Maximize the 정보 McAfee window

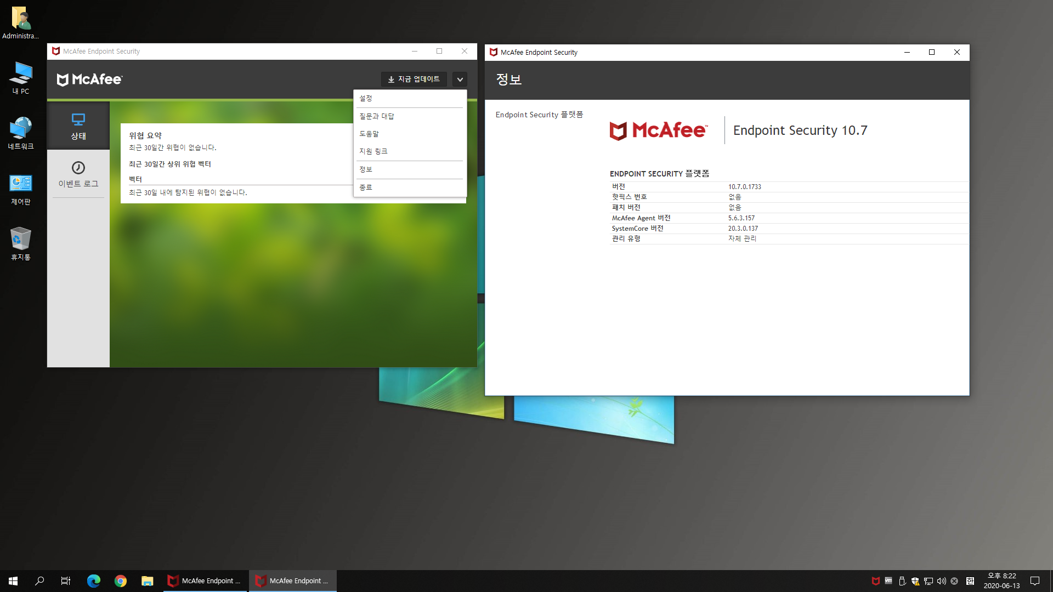click(932, 53)
